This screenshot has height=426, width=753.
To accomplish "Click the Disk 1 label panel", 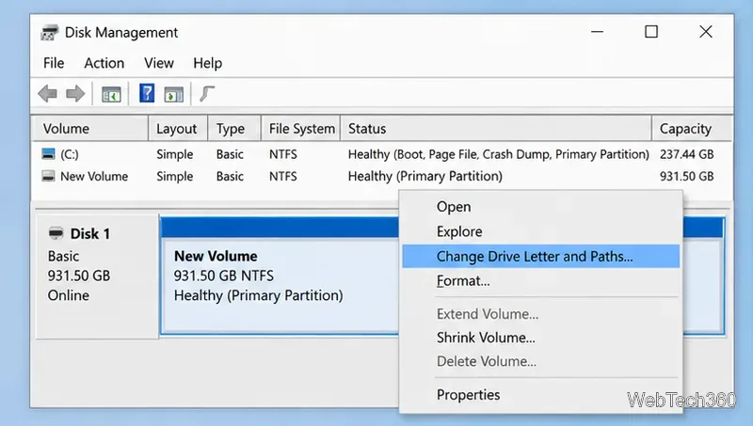I will 98,276.
